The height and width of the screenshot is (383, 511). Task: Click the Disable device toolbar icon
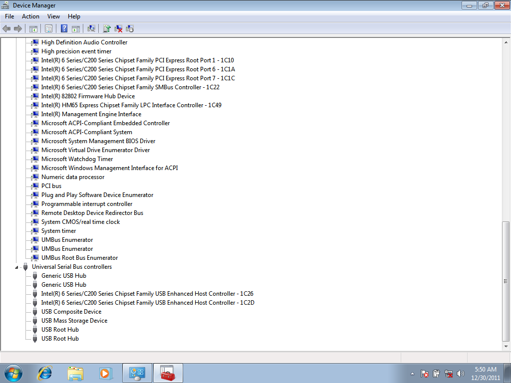coord(130,28)
